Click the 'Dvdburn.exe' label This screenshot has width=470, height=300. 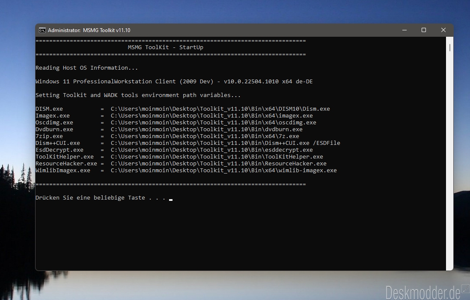point(54,129)
